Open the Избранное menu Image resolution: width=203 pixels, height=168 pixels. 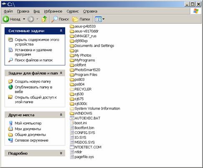click(x=53, y=11)
